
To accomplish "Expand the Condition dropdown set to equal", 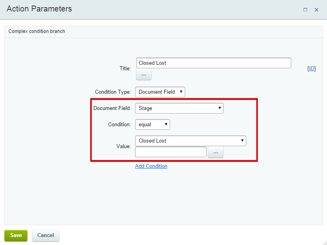I will click(x=153, y=124).
